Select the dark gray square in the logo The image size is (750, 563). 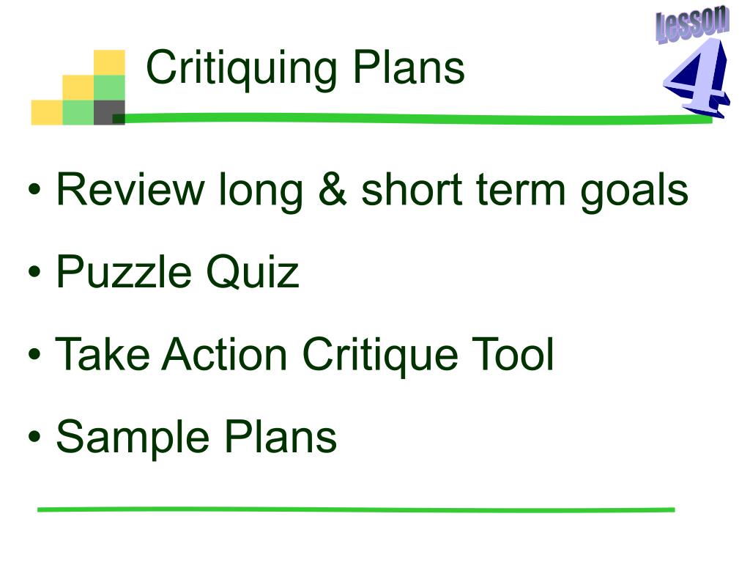click(x=109, y=112)
